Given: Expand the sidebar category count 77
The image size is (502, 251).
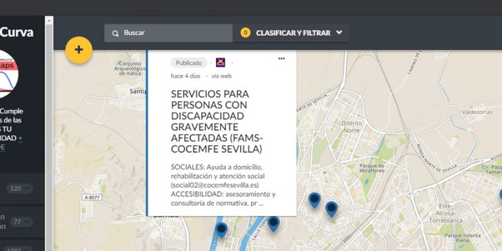Looking at the screenshot, I should [21, 222].
